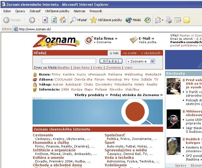Stop page loading with red X icon
This screenshot has width=202, height=168.
45,20
